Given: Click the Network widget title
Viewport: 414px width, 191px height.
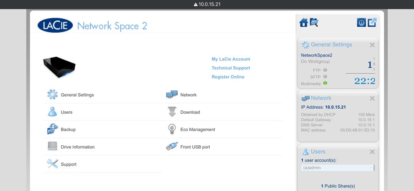Looking at the screenshot, I should (321, 98).
